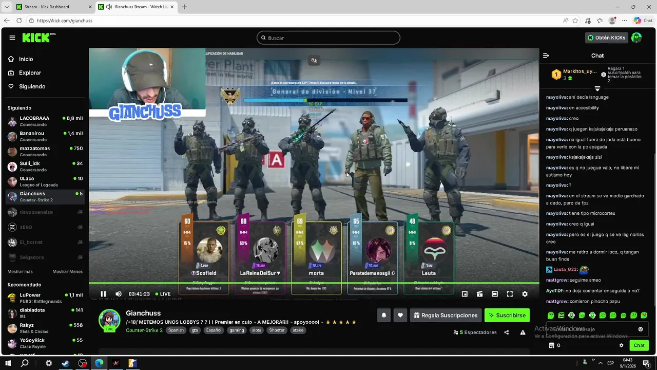Expand the gifter leaderboard handle
Viewport: 657px width, 370px height.
tap(597, 89)
